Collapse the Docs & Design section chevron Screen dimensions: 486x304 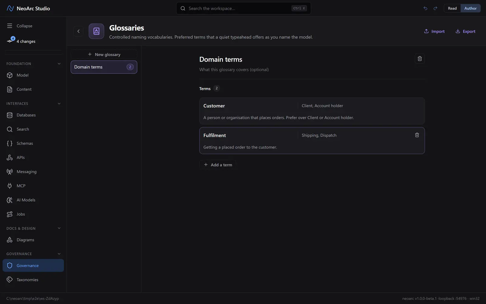59,228
